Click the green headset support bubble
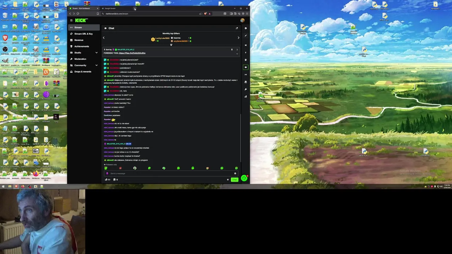This screenshot has height=254, width=452. 244,178
